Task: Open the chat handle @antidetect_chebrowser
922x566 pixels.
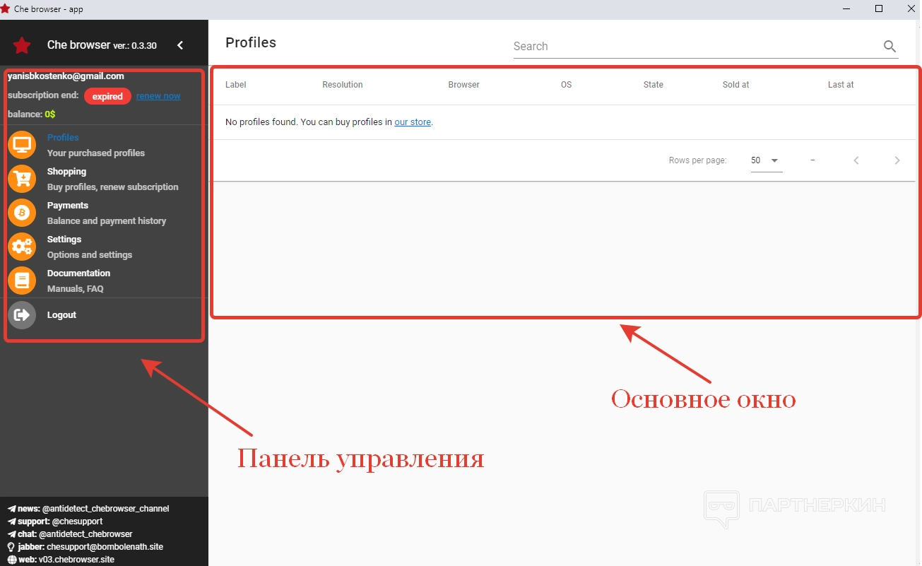Action: pyautogui.click(x=85, y=534)
